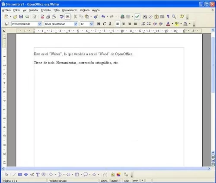This screenshot has height=183, width=216.
Task: Redo the action with redo arrow
Action: pos(111,16)
